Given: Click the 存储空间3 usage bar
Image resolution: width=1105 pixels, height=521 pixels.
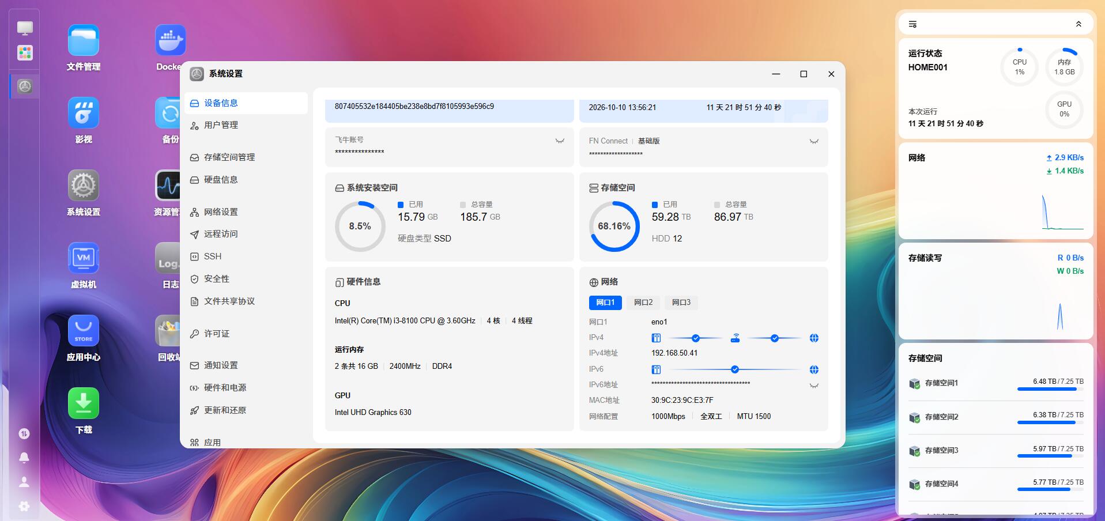Looking at the screenshot, I should click(1050, 456).
